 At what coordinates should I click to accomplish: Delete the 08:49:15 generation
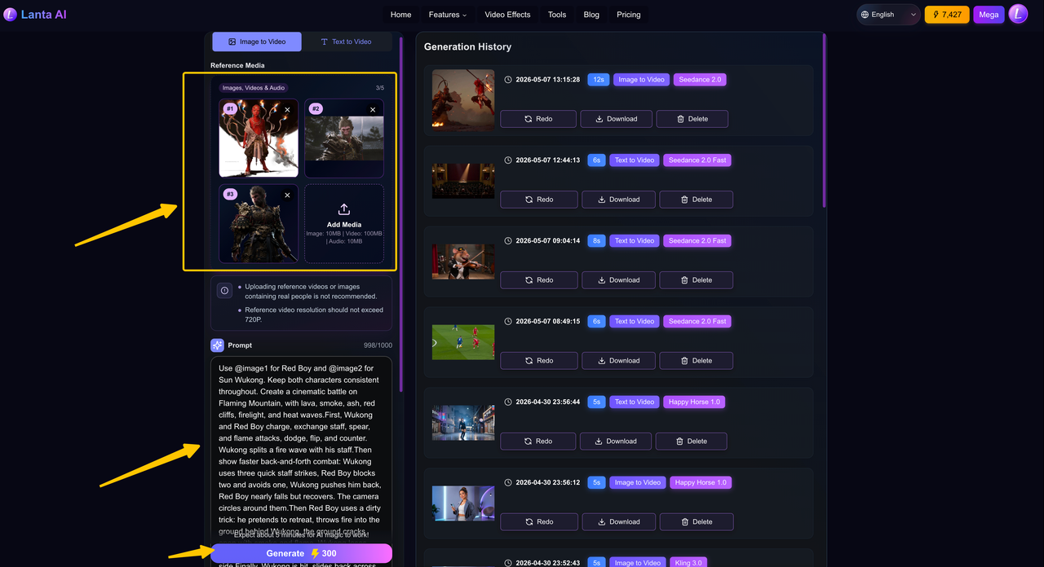(x=696, y=361)
